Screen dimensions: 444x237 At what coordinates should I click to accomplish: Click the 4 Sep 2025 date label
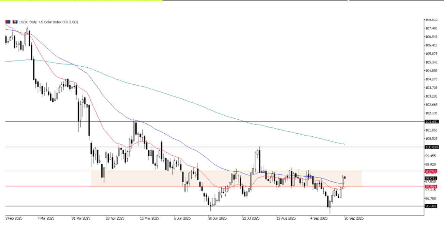pos(319,219)
